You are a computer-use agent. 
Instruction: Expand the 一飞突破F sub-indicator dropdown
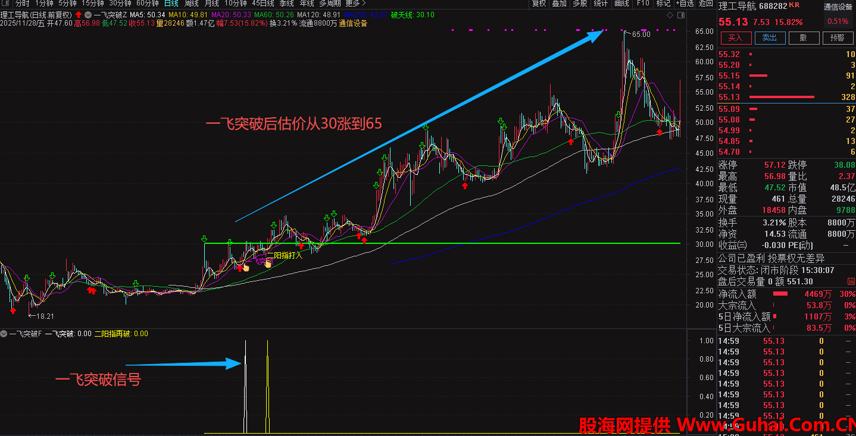4,334
